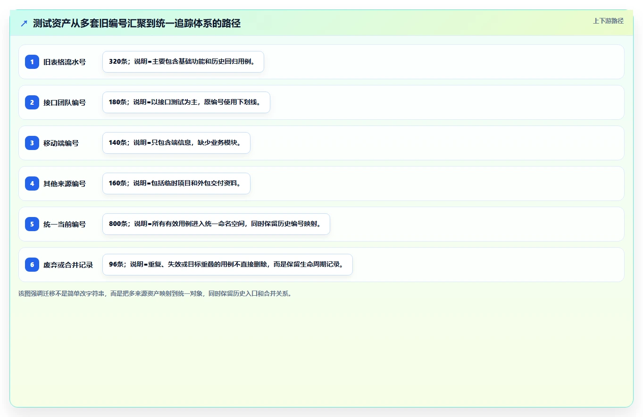
Task: Select step badge 1 for 旧表格流水号
Action: pyautogui.click(x=32, y=62)
